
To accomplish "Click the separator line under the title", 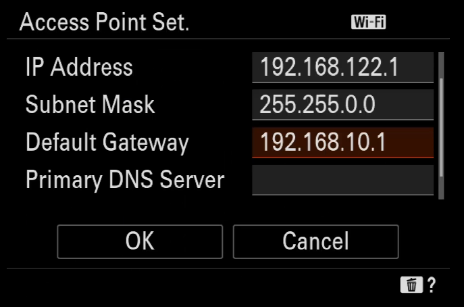I will (x=228, y=39).
